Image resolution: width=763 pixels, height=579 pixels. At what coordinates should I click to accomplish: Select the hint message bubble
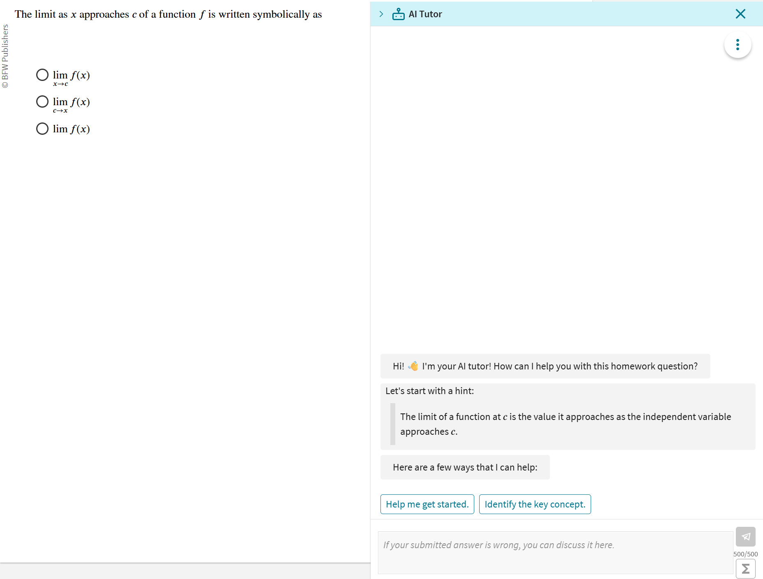click(x=567, y=416)
